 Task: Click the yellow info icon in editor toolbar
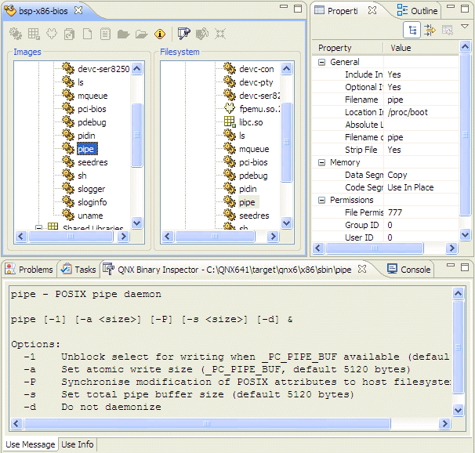click(x=160, y=34)
